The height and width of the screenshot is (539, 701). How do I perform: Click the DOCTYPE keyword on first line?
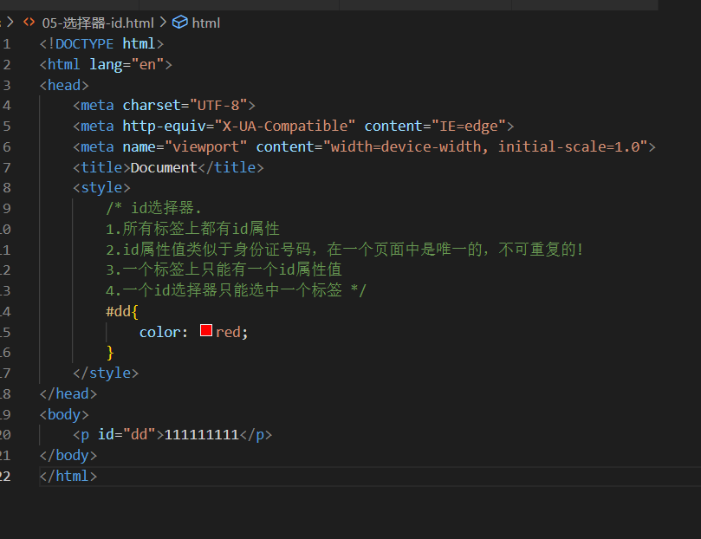(84, 43)
